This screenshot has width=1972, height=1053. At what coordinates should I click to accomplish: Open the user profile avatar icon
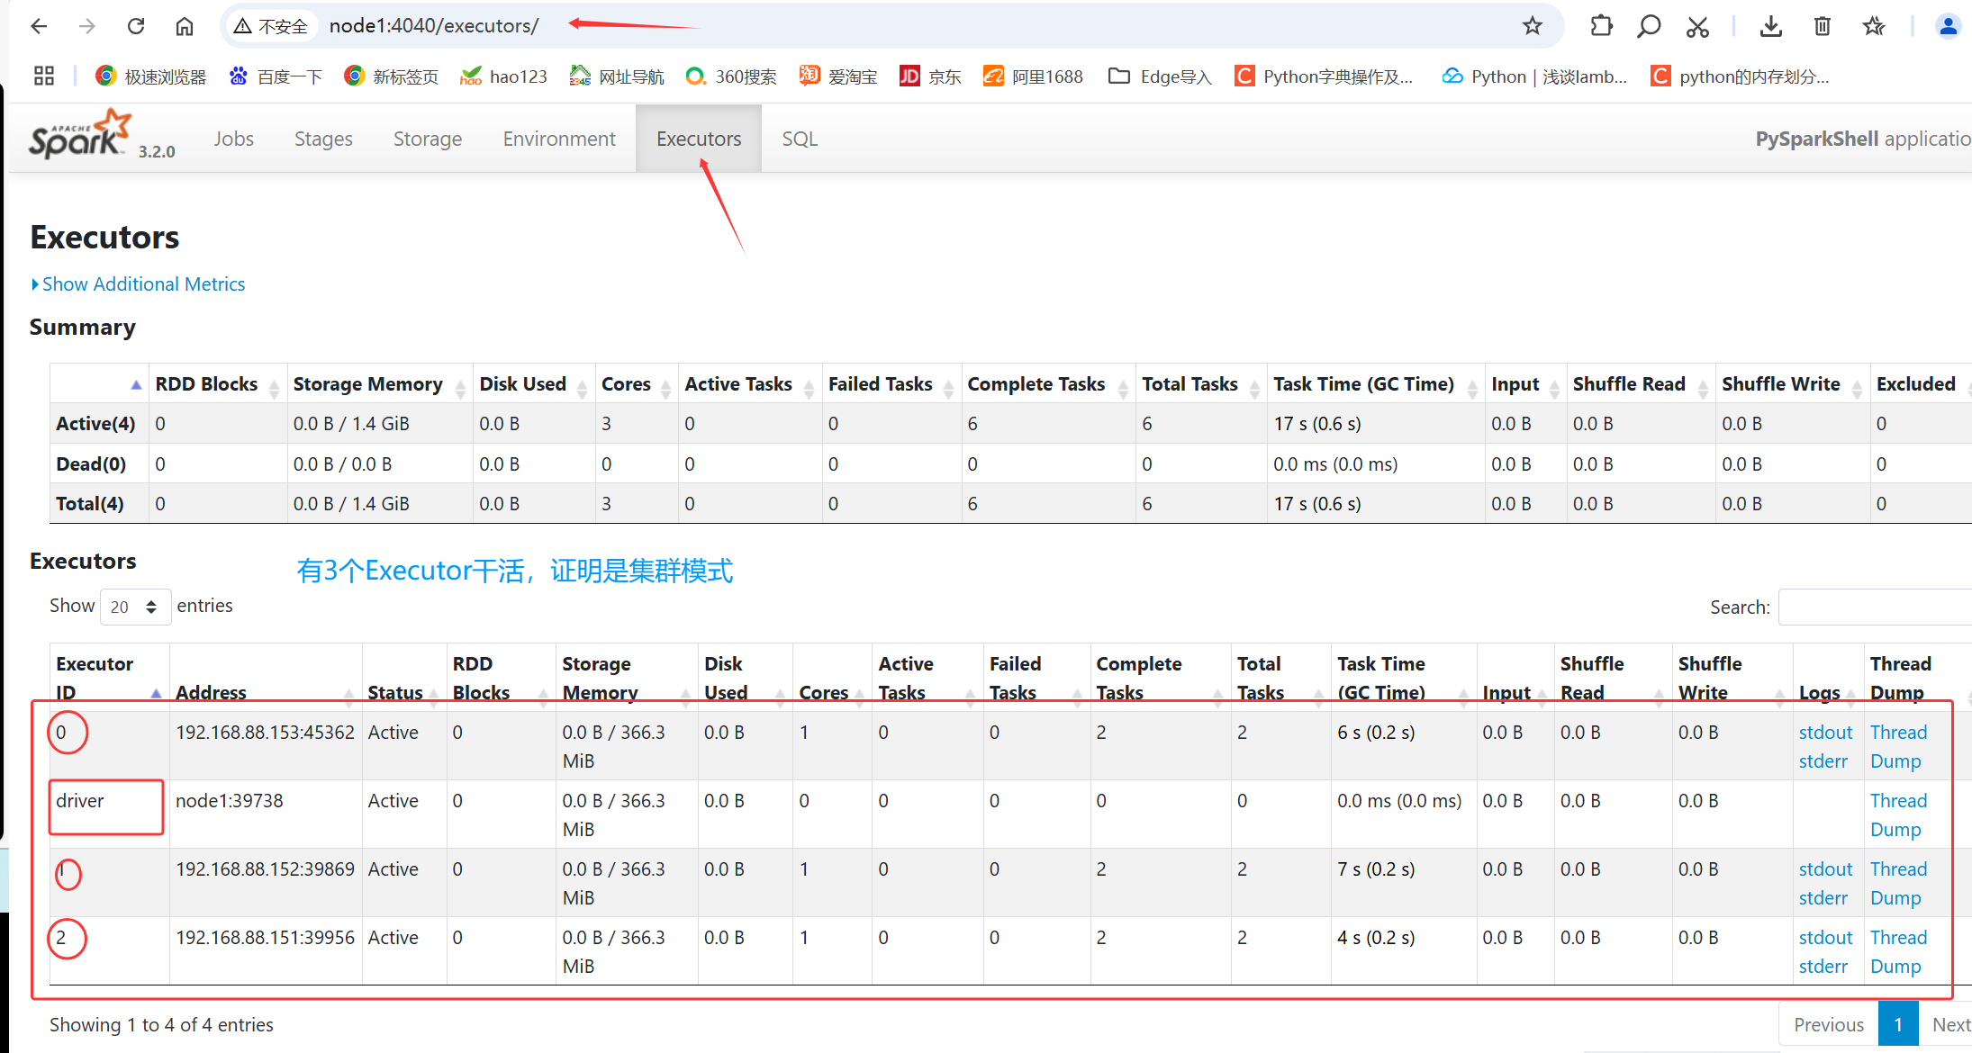[x=1947, y=26]
